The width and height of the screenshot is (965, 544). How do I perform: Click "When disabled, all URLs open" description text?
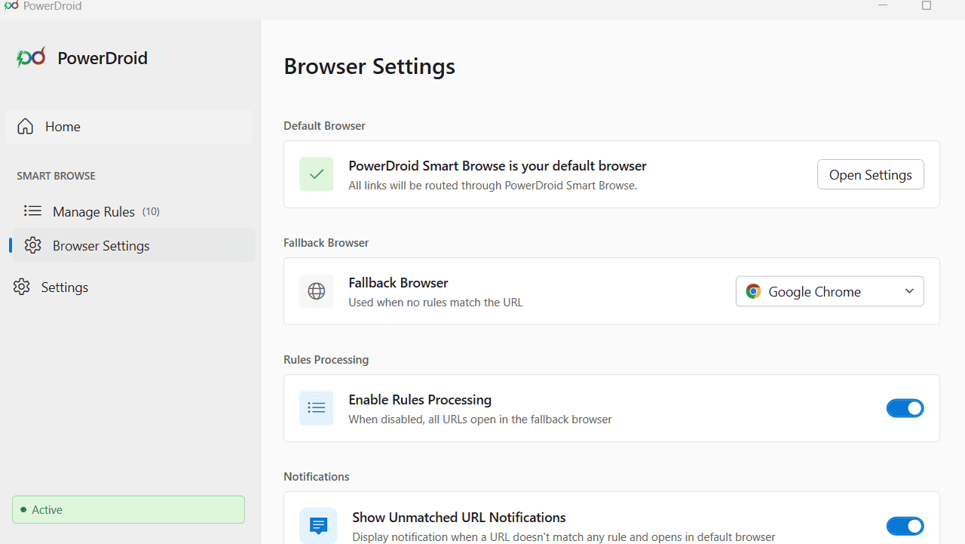[480, 420]
